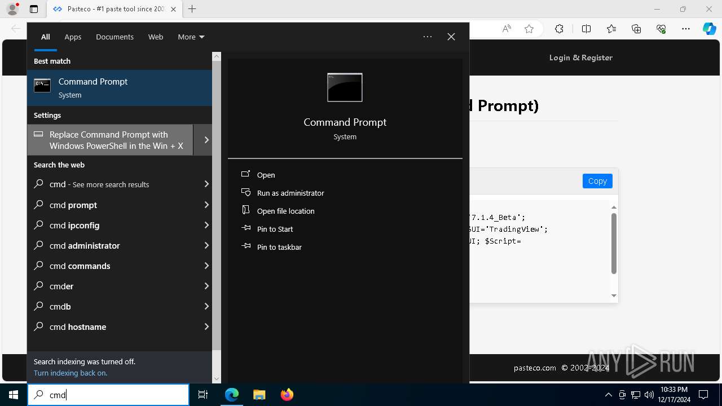Open Edge Favorites list icon
Image resolution: width=722 pixels, height=406 pixels.
[x=611, y=29]
